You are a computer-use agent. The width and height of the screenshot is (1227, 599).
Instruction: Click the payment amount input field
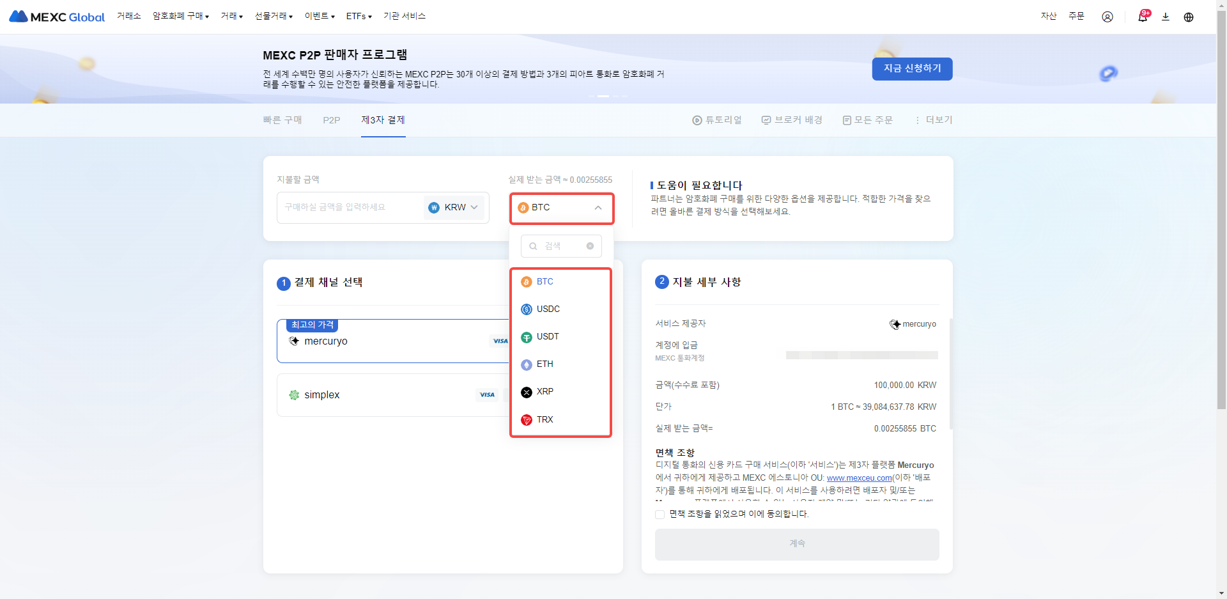click(348, 208)
